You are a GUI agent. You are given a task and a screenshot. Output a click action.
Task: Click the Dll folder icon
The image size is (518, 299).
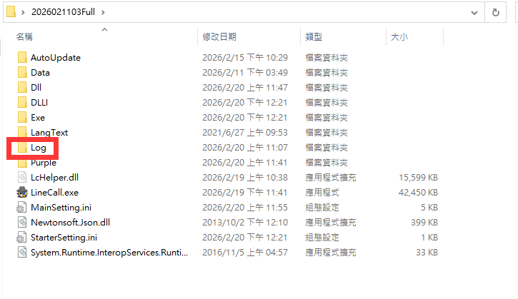22,88
